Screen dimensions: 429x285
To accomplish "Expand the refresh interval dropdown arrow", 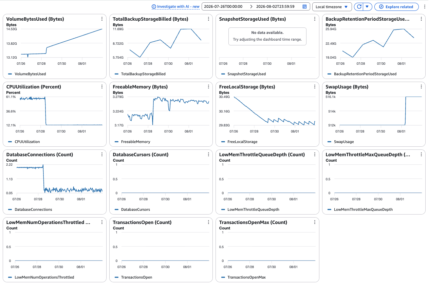I will (367, 6).
